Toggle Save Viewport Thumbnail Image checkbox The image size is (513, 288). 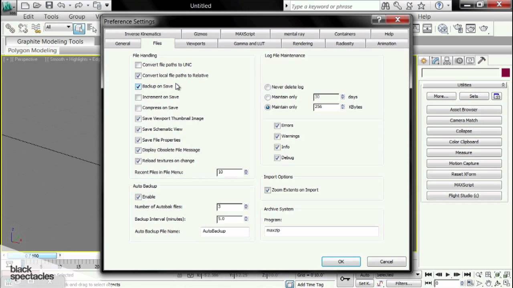(x=138, y=119)
